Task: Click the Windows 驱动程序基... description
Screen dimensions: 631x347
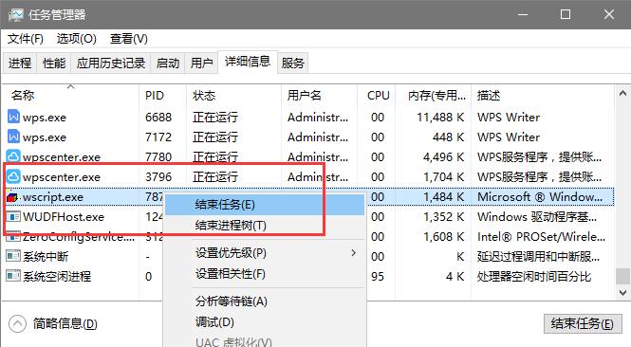Action: coord(537,217)
